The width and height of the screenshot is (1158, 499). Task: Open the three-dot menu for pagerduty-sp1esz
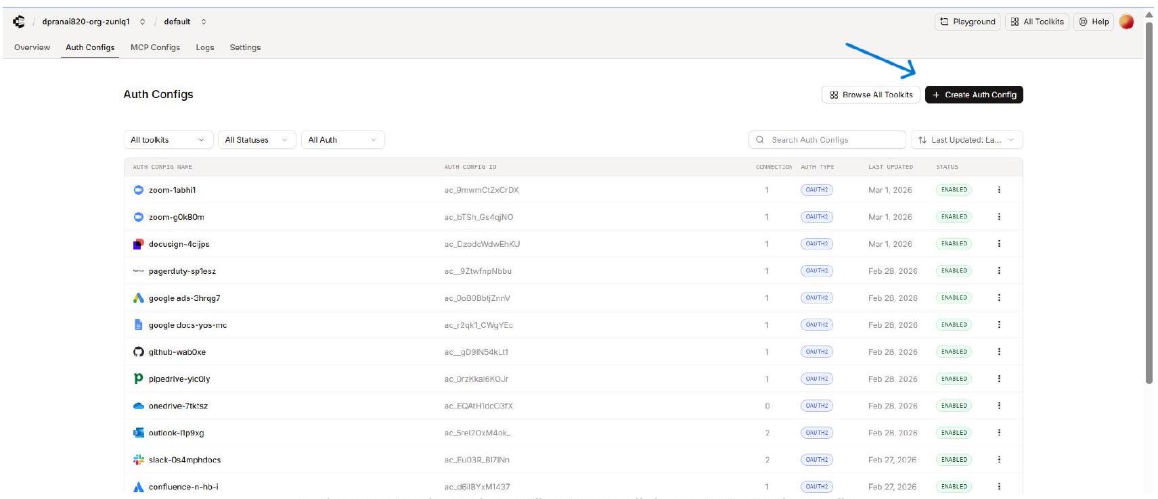[999, 270]
